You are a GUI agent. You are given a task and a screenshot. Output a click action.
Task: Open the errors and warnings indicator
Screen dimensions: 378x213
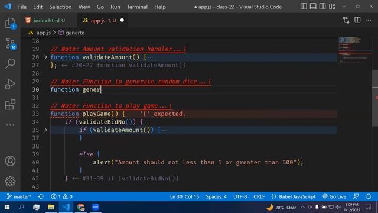point(61,196)
